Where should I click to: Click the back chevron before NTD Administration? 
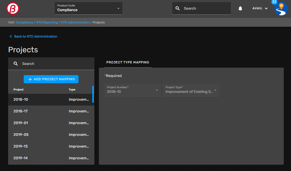point(11,36)
